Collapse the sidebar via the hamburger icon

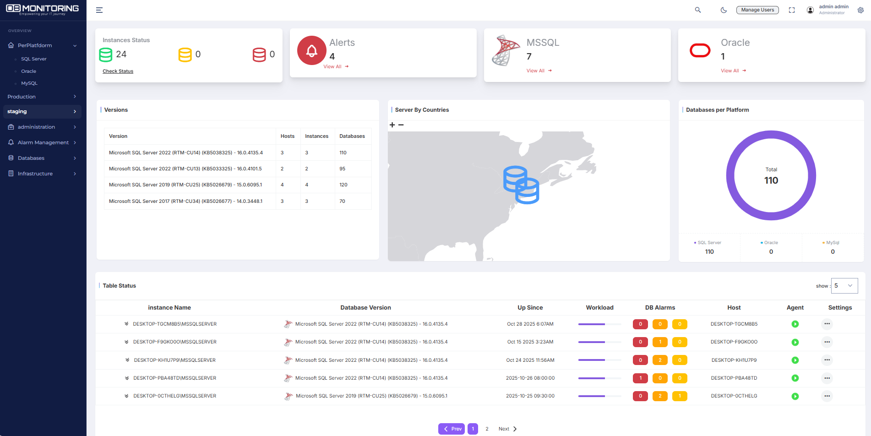point(99,10)
